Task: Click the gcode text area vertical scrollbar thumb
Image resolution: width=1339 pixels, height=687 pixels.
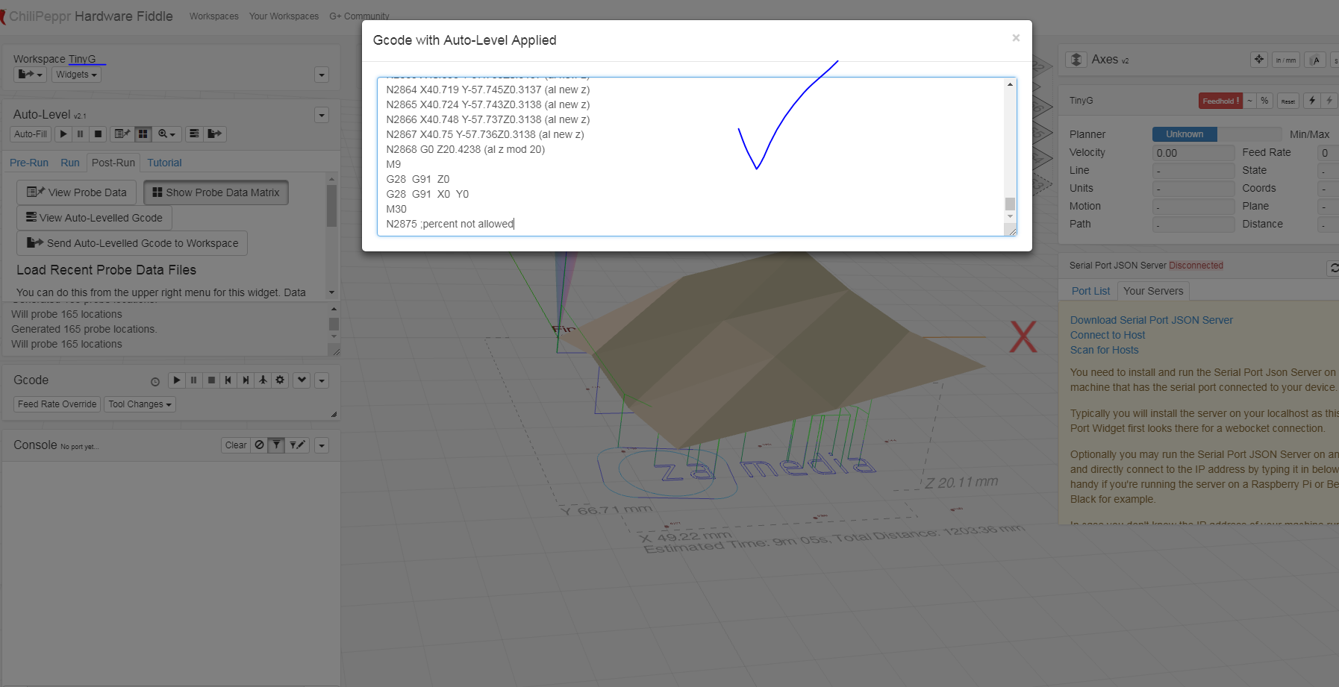Action: tap(1010, 204)
